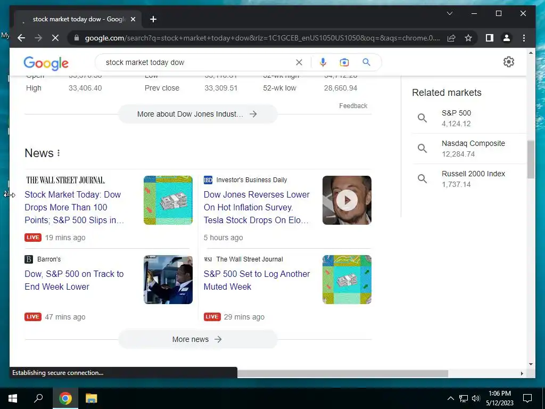This screenshot has width=545, height=409.
Task: Close the stock market today dow tab
Action: pyautogui.click(x=133, y=19)
